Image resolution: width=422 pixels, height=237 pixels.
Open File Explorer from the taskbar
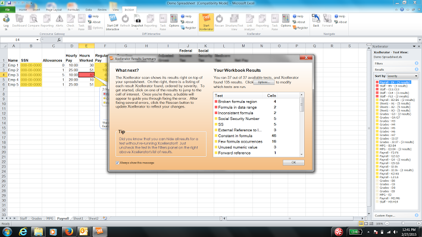point(38,232)
